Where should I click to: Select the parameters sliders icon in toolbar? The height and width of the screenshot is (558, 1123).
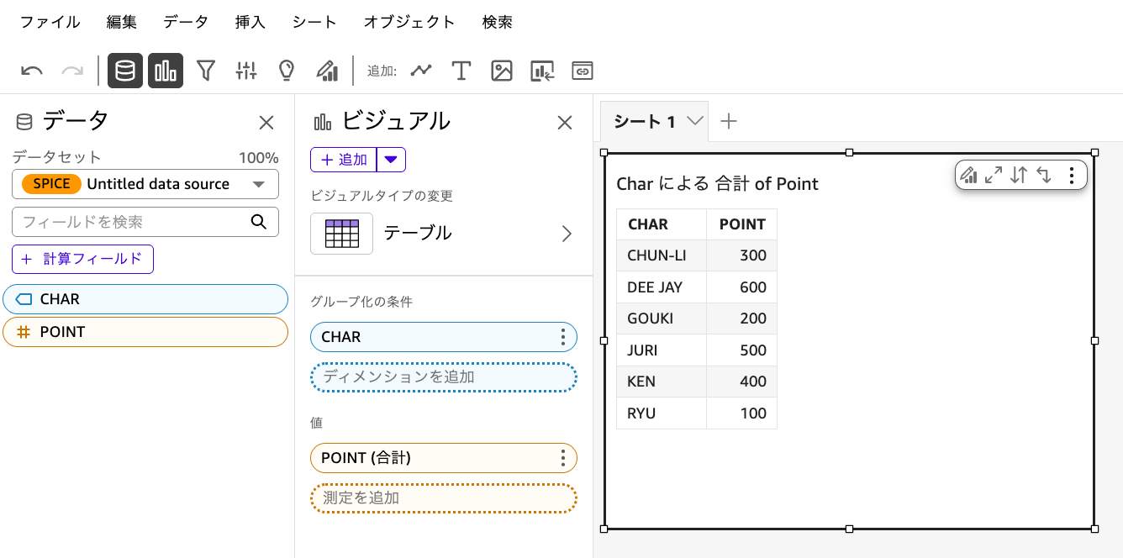[x=245, y=71]
